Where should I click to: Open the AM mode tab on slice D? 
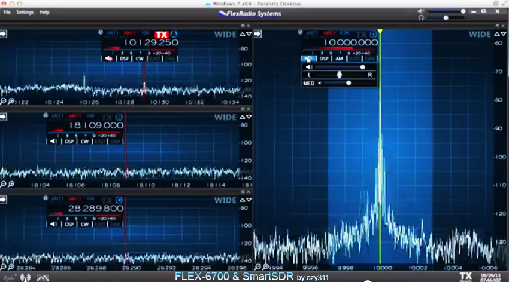[339, 59]
